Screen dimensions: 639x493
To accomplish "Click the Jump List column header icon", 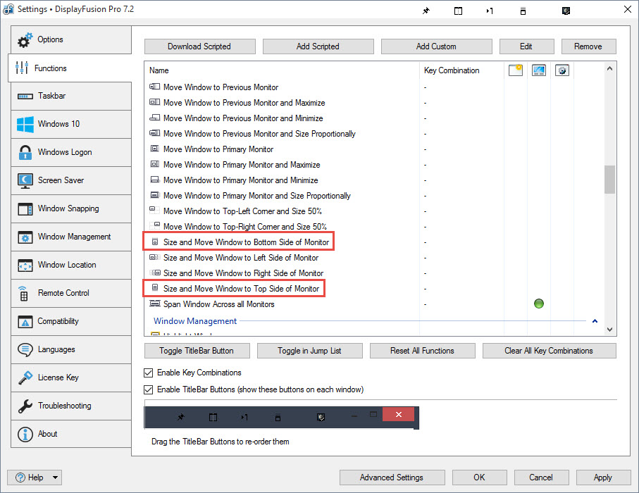I will (539, 70).
